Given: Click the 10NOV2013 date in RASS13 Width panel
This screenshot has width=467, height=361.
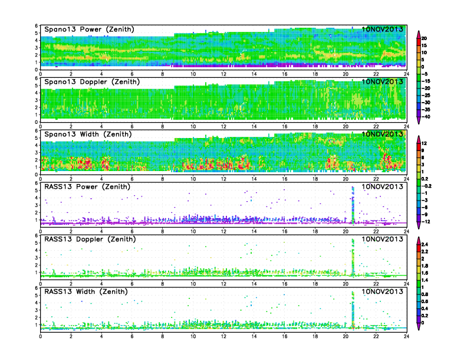Looking at the screenshot, I should (383, 291).
